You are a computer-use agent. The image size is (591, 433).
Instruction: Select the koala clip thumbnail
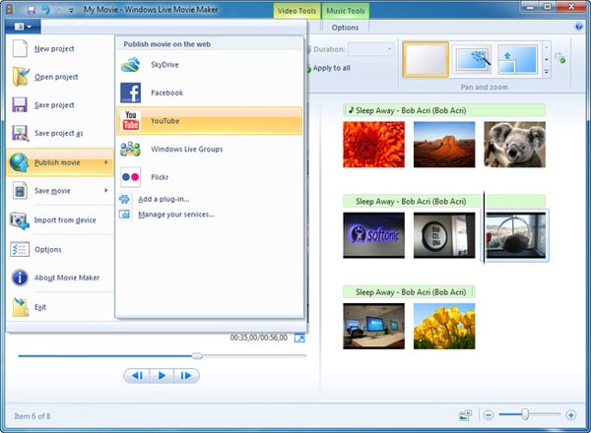(514, 145)
